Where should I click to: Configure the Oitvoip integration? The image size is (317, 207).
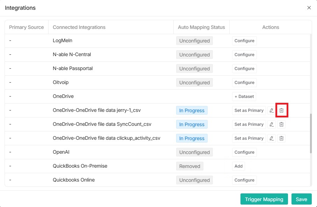[x=244, y=83]
